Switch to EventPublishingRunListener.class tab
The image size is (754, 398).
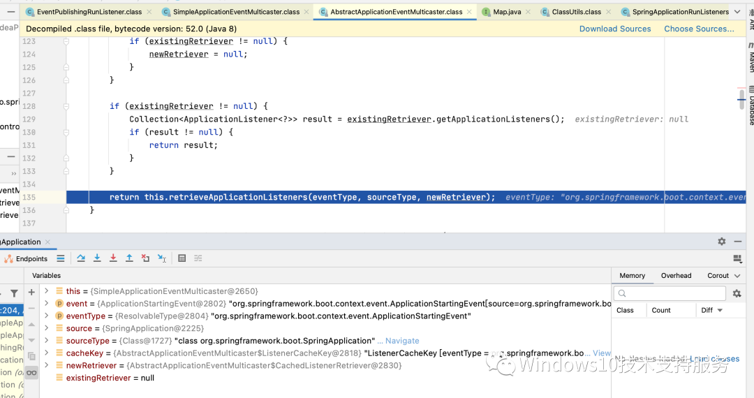tap(89, 12)
